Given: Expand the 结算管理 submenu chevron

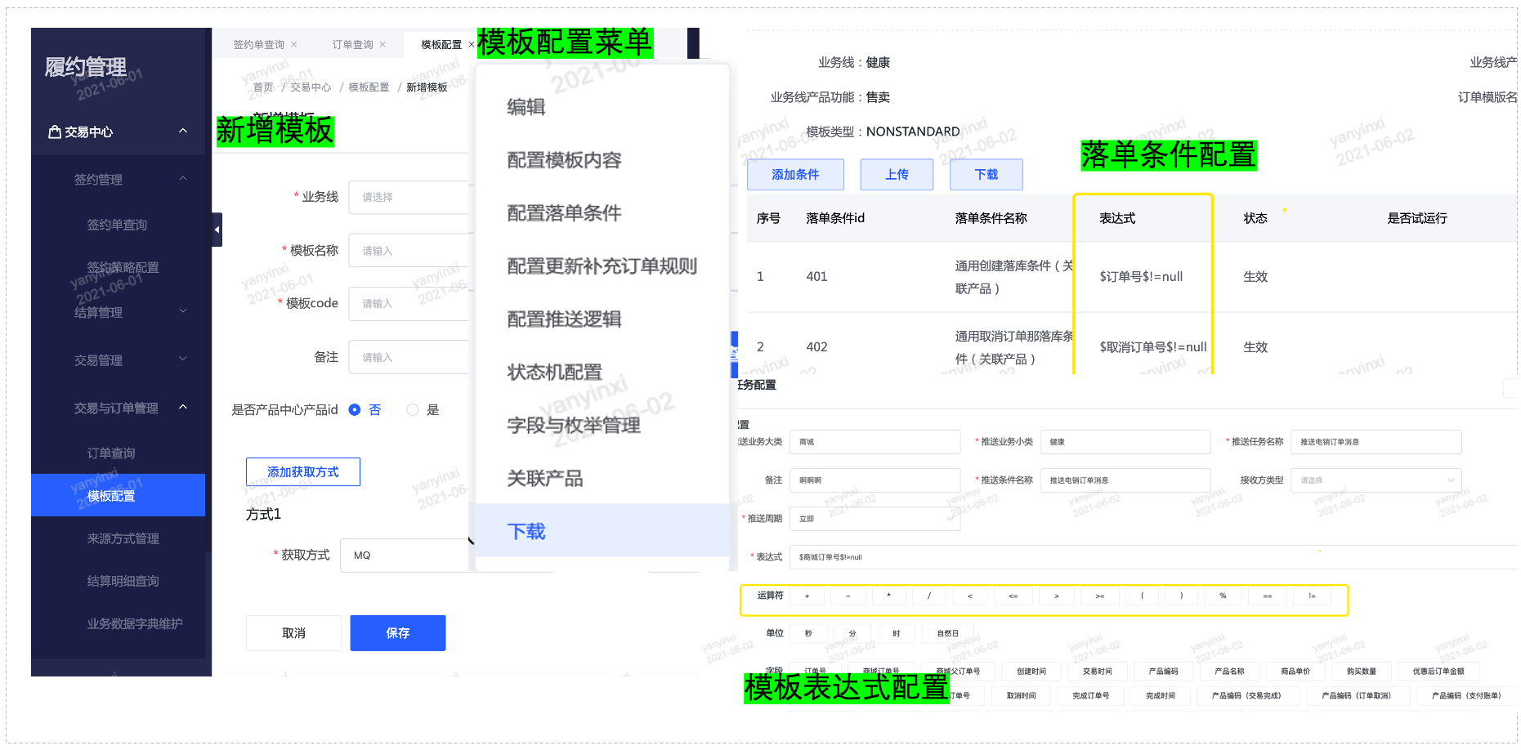Looking at the screenshot, I should [x=183, y=310].
